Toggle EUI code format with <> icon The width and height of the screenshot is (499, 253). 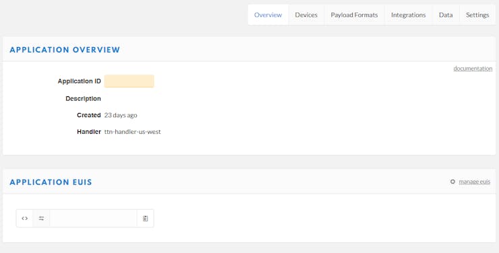(24, 219)
